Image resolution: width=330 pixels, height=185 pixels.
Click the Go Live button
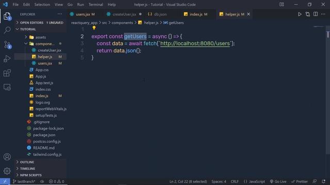(x=278, y=181)
